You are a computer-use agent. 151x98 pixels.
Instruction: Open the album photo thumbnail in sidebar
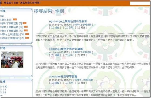click(12, 60)
